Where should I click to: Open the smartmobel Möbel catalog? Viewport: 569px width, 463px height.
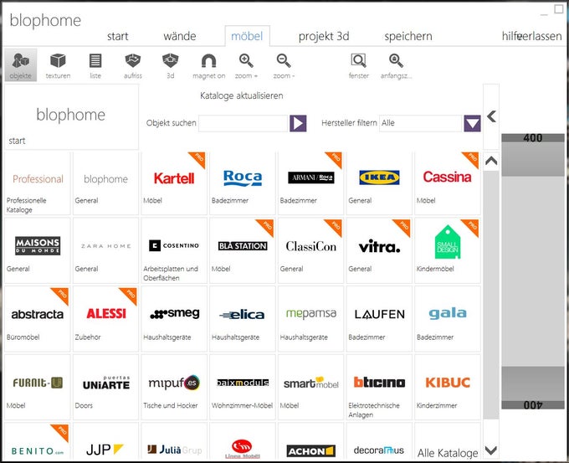tap(310, 388)
